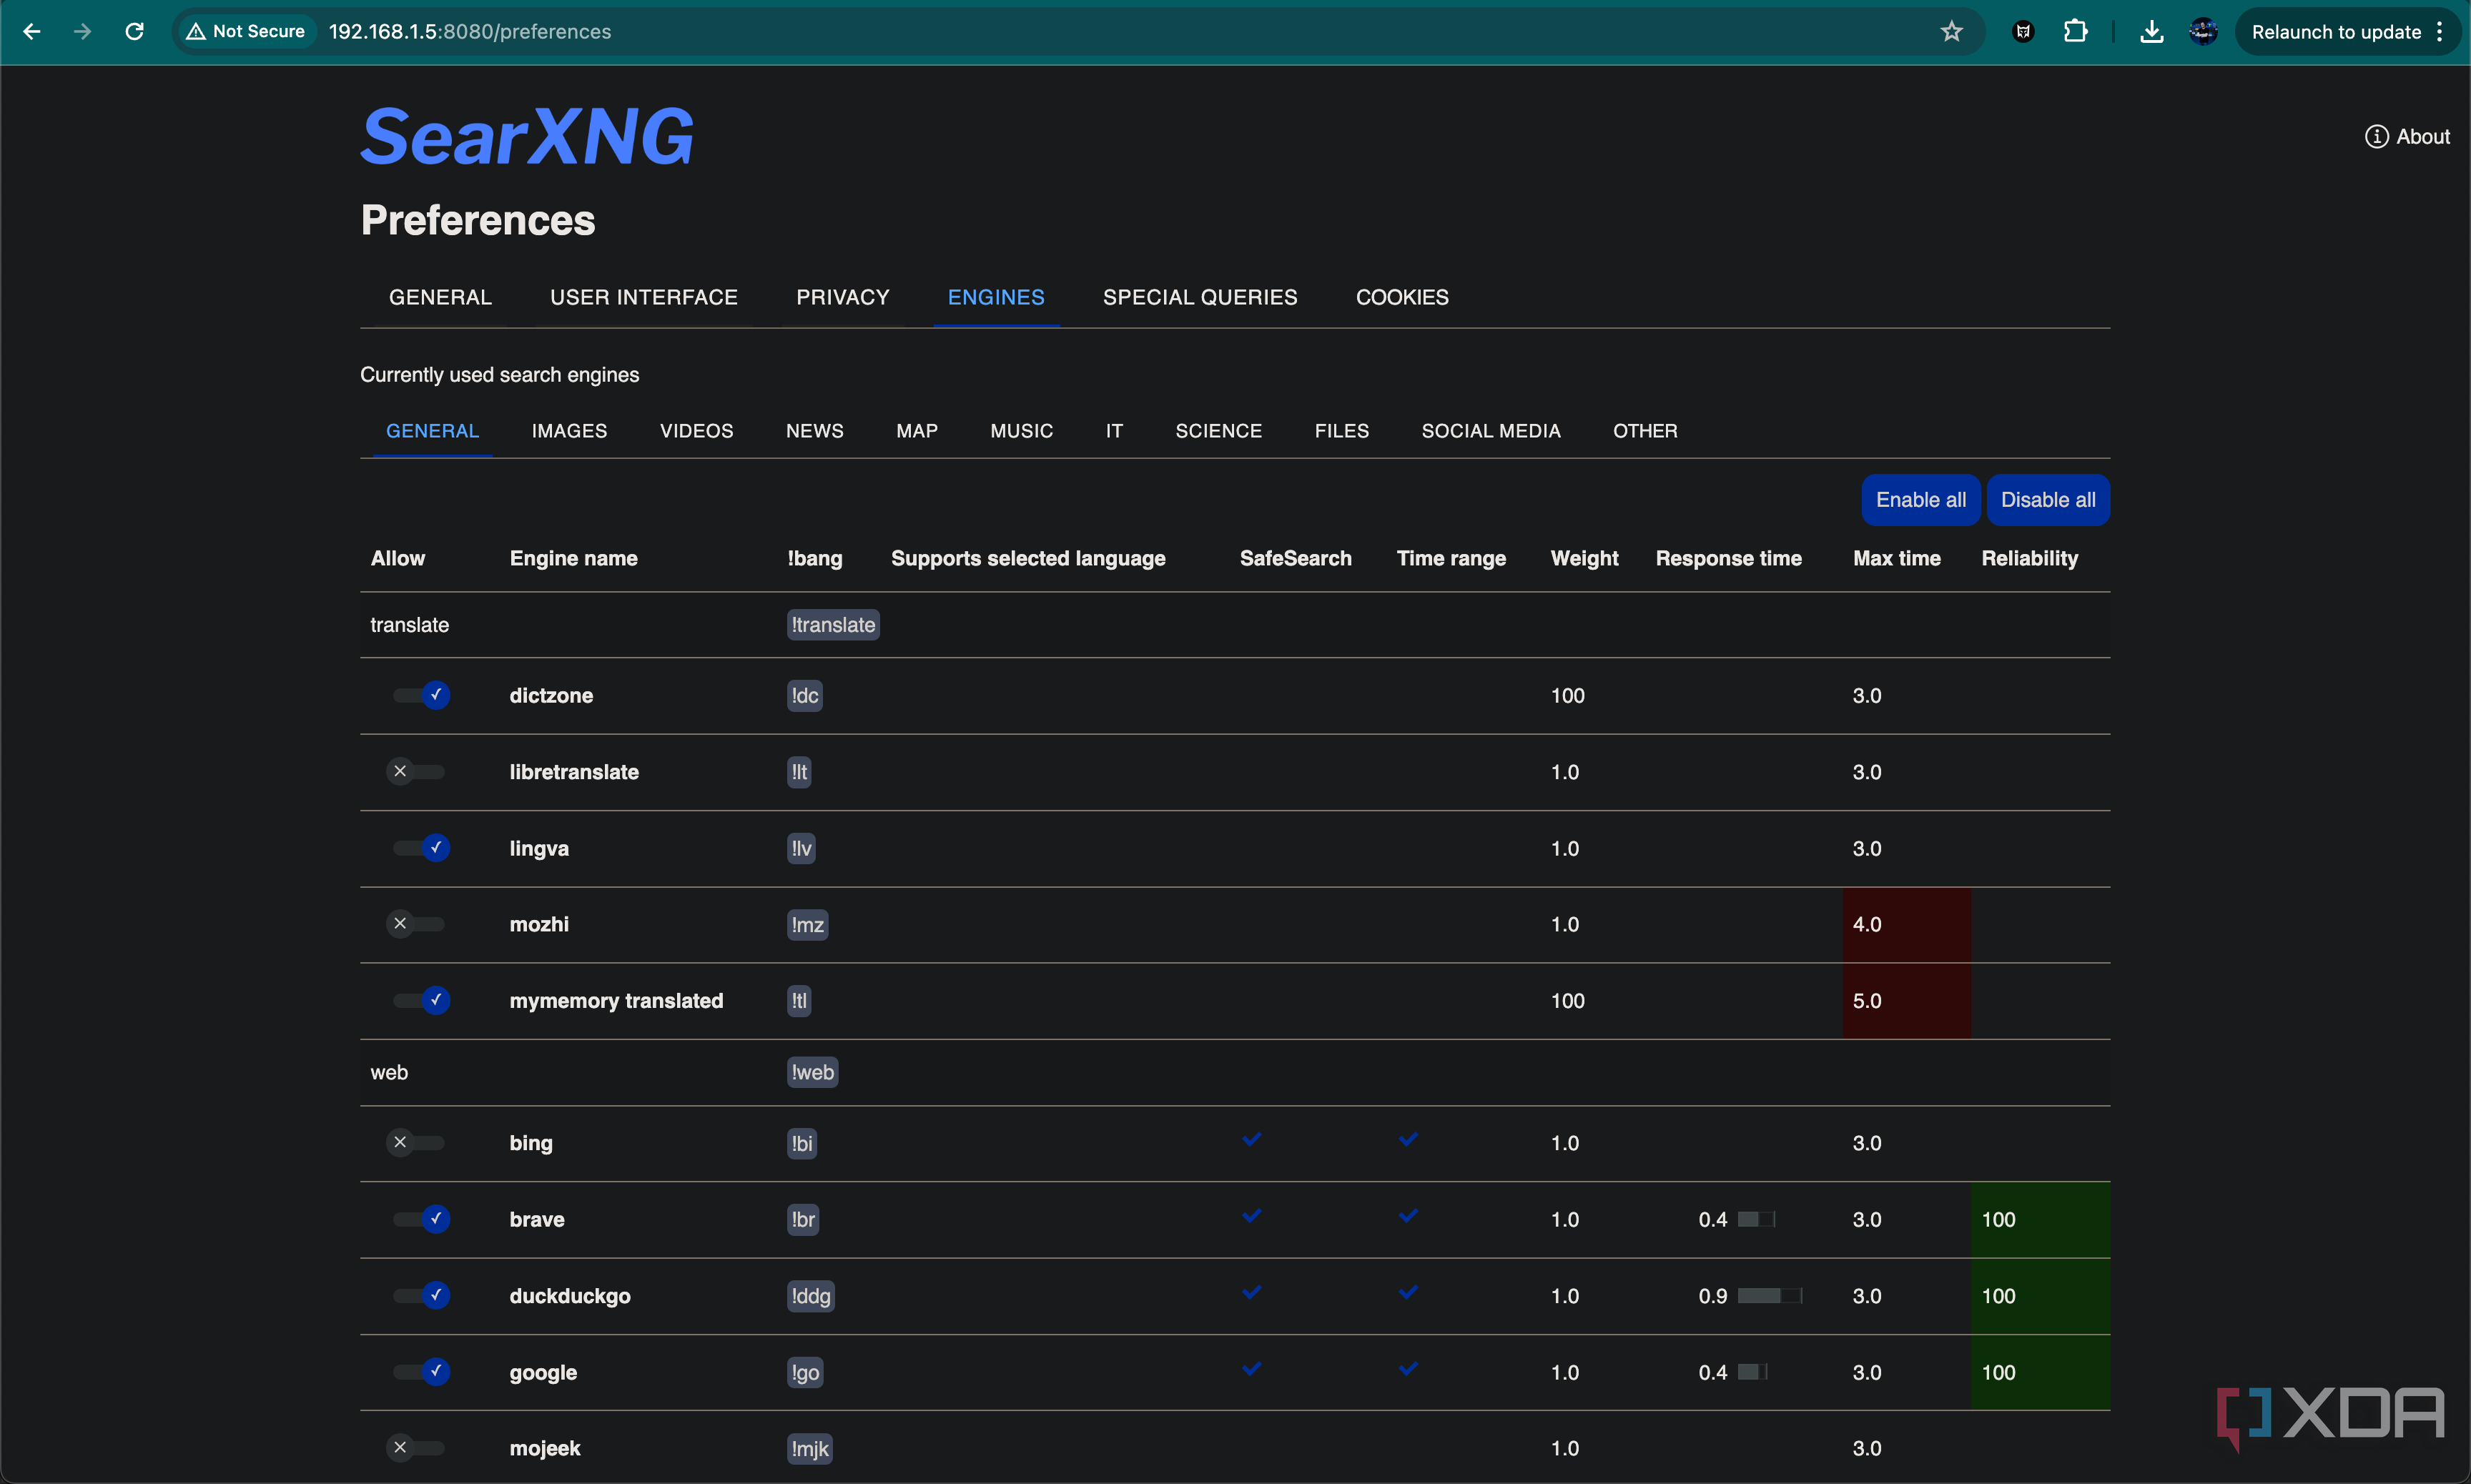Click the browser forward arrow

(x=83, y=32)
